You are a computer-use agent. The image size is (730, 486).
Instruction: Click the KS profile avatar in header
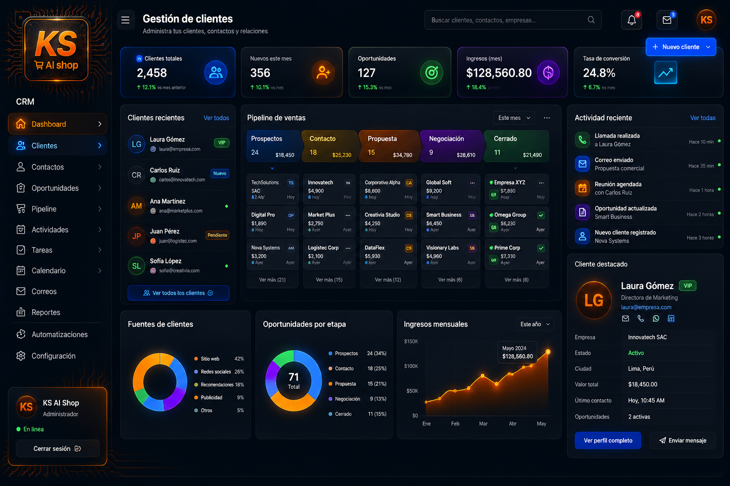[x=706, y=20]
